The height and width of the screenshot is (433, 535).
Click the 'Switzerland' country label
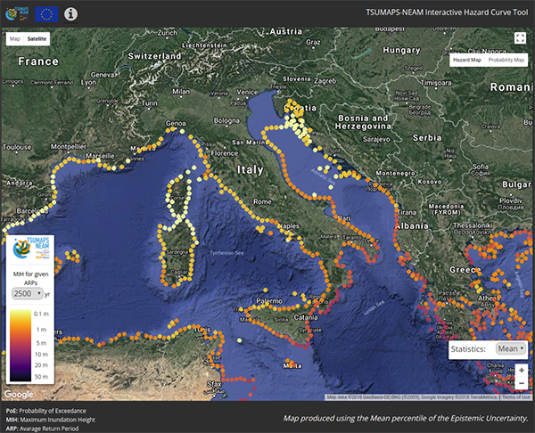[x=154, y=56]
